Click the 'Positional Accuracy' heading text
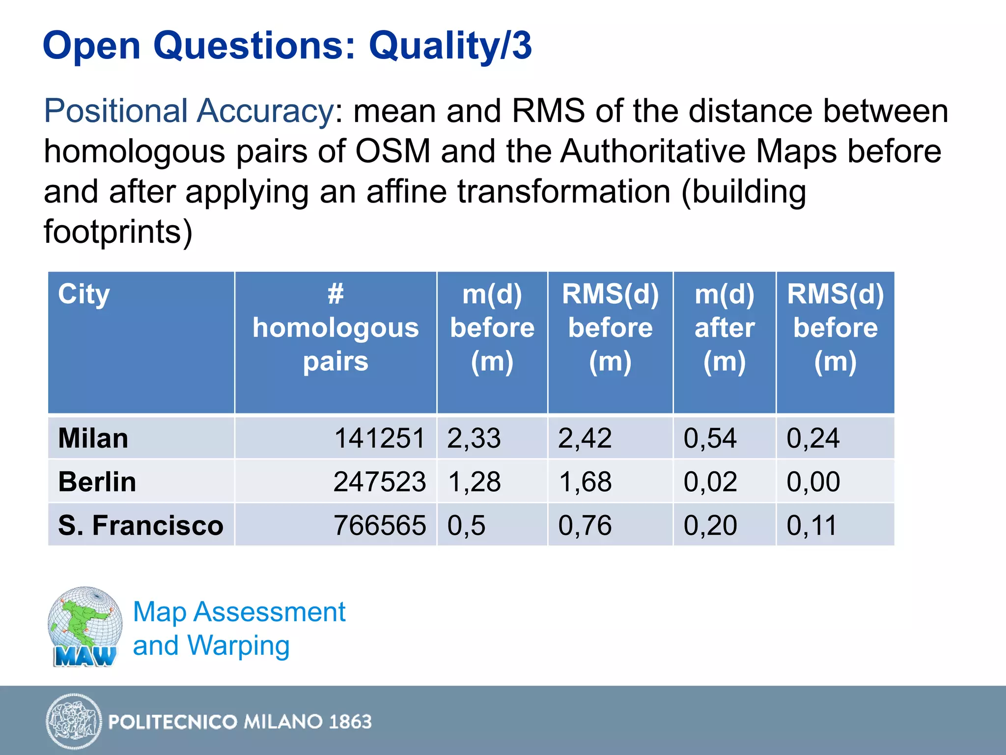Image resolution: width=1006 pixels, height=755 pixels. coord(189,111)
